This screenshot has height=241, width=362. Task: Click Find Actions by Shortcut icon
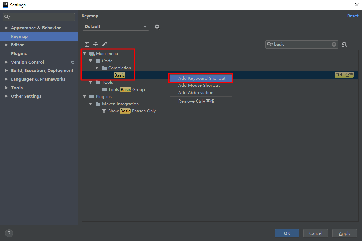coord(344,44)
